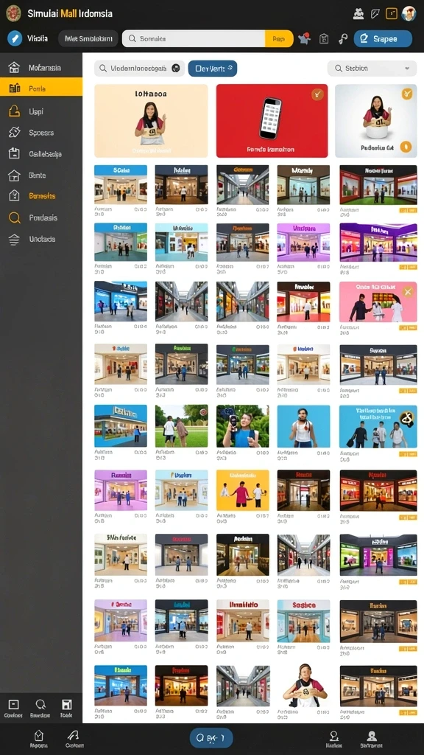Click the blue Srapee button

(383, 39)
